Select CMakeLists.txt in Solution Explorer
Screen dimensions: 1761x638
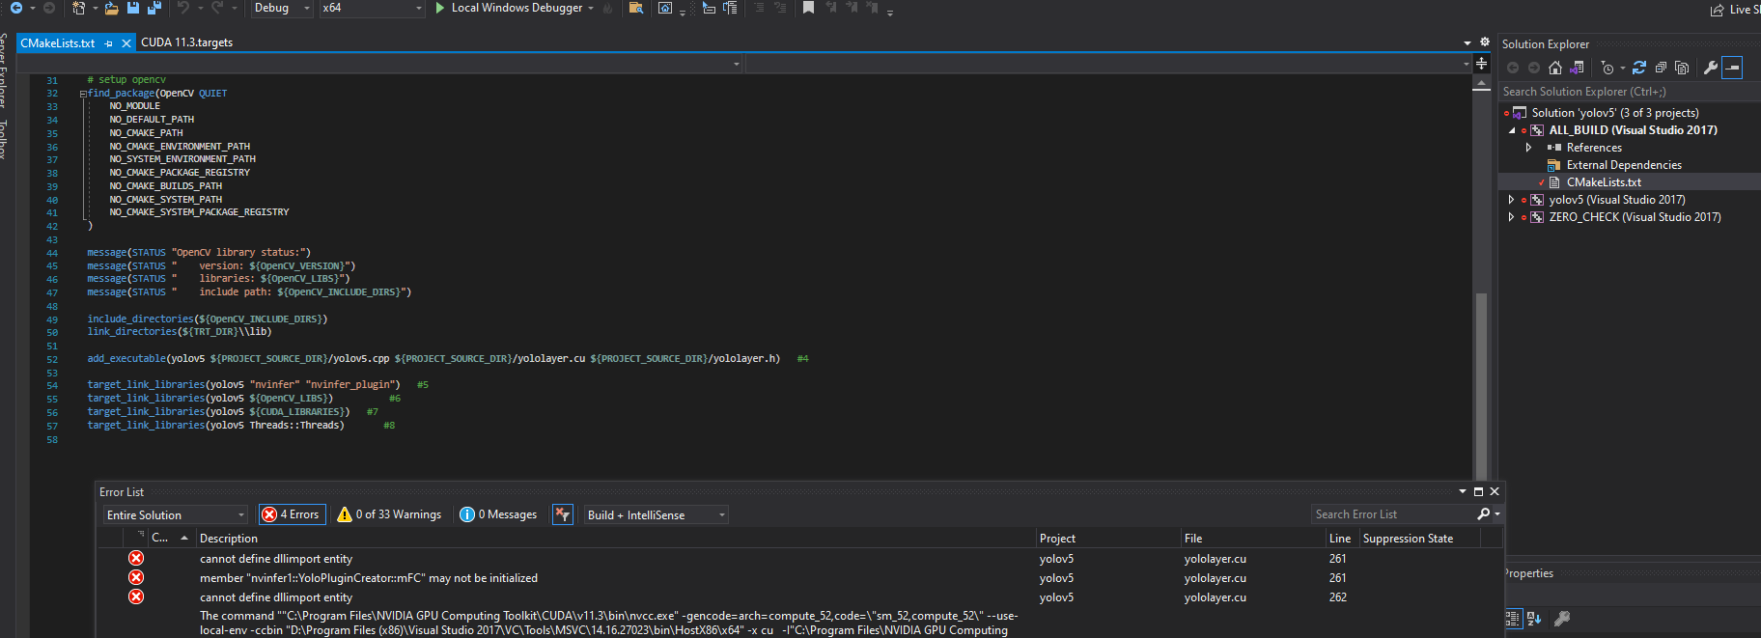pyautogui.click(x=1604, y=182)
